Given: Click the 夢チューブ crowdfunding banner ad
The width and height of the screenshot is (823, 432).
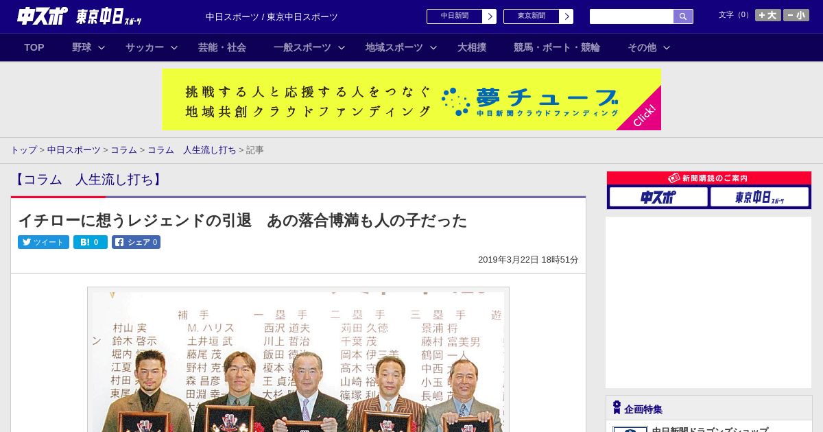Looking at the screenshot, I should coord(411,99).
